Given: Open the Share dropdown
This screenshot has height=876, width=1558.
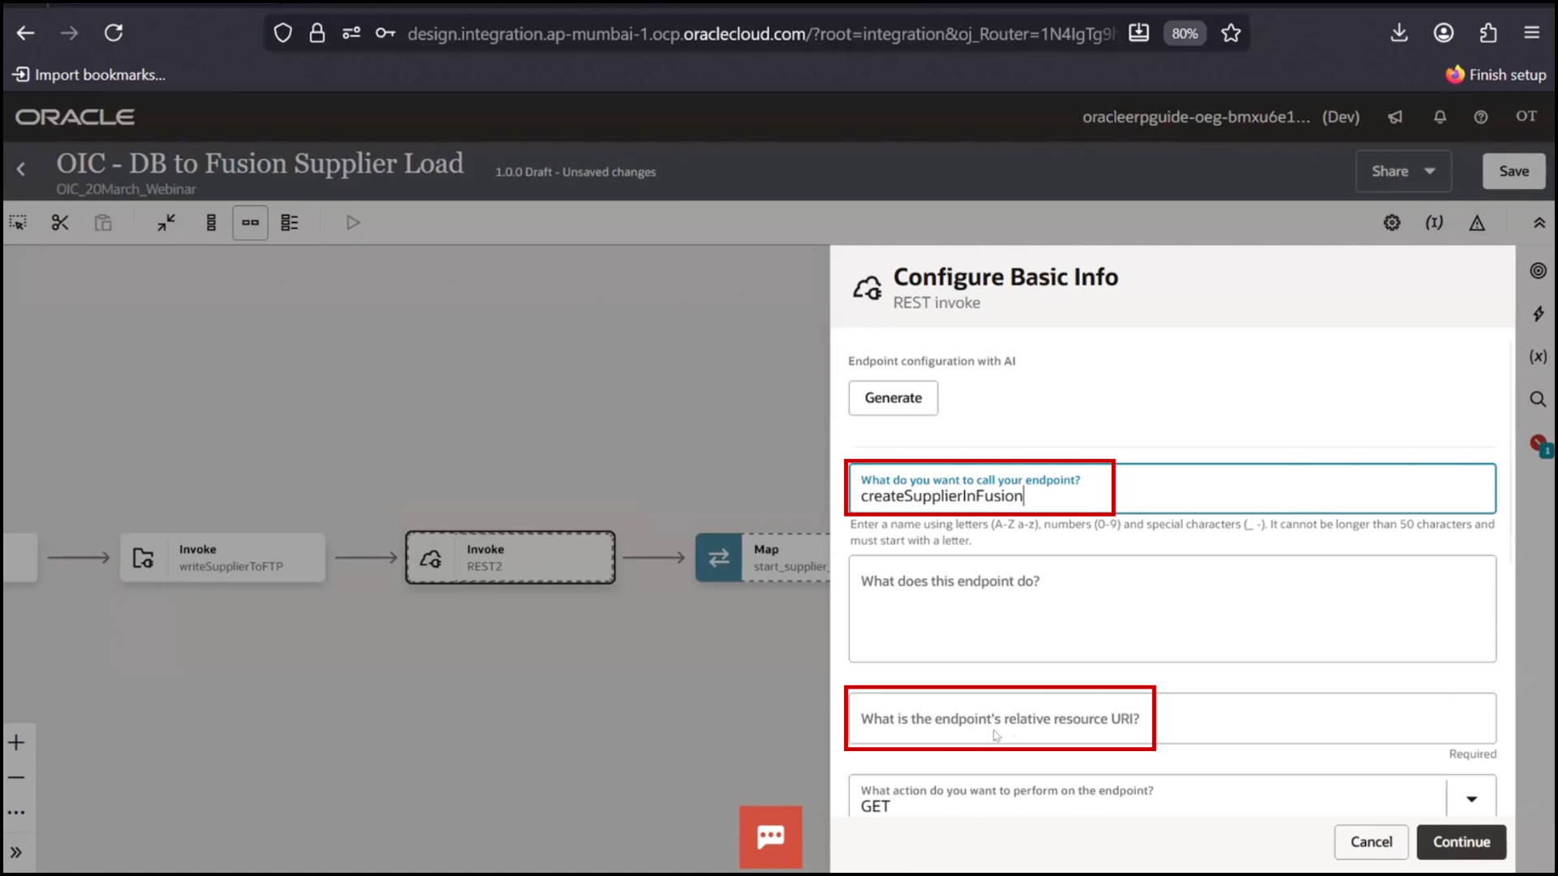Looking at the screenshot, I should click(x=1403, y=171).
